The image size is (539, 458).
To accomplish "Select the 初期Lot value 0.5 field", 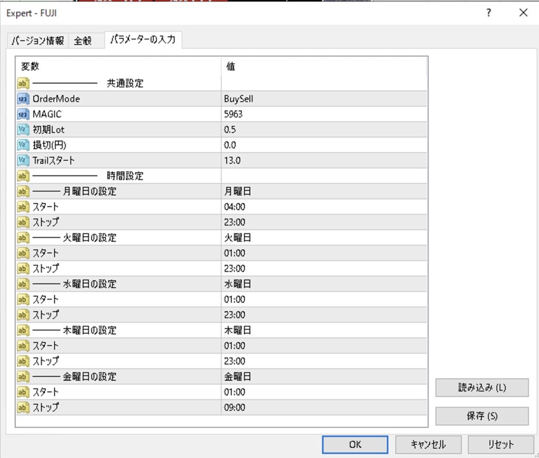I will (x=324, y=130).
